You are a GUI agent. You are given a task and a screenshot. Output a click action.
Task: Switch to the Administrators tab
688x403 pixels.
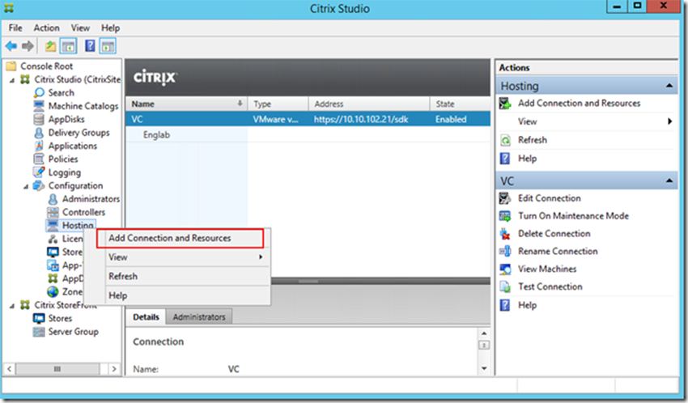tap(199, 316)
